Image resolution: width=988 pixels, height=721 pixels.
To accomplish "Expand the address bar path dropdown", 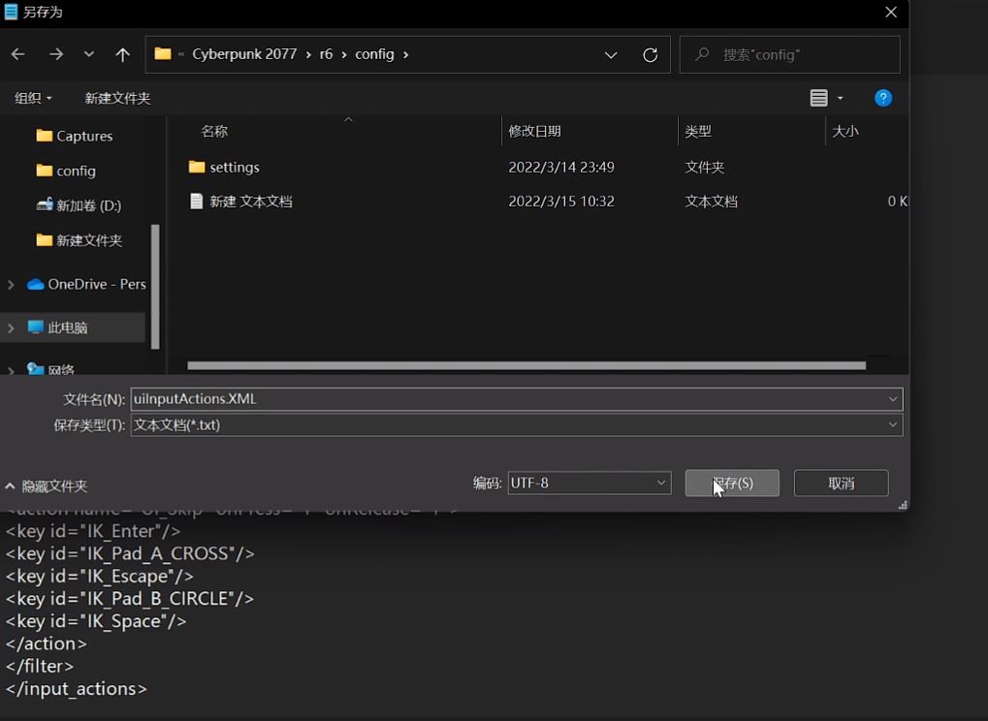I will point(611,54).
